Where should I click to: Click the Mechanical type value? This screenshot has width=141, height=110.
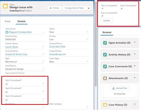tap(11, 62)
